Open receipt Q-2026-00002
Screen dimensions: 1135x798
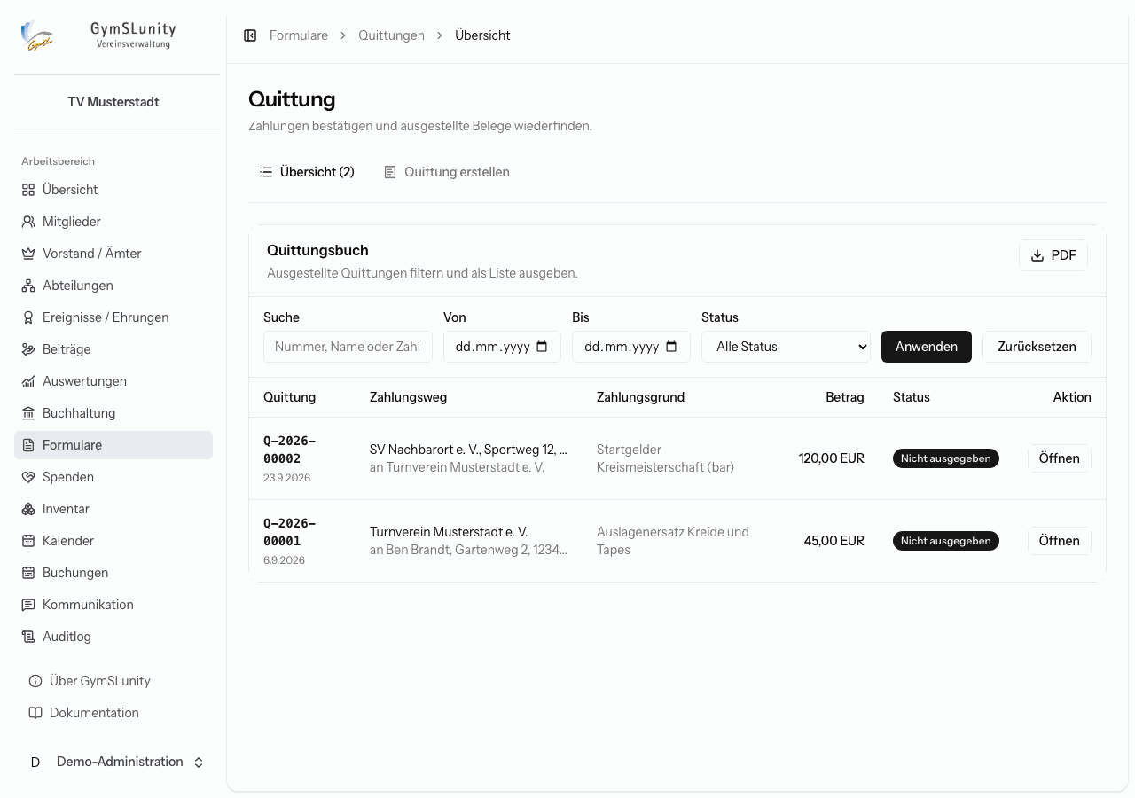point(1060,458)
